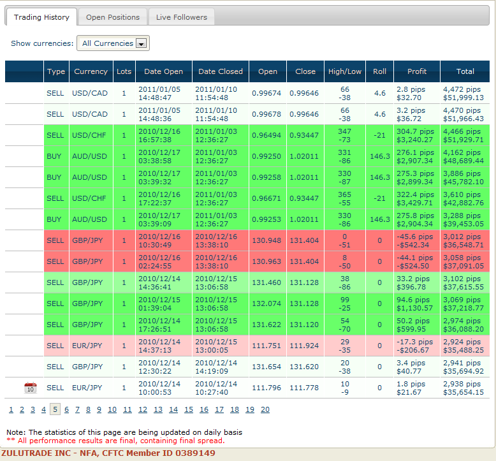Go to page 8 of history
496x461 pixels.
(x=88, y=409)
